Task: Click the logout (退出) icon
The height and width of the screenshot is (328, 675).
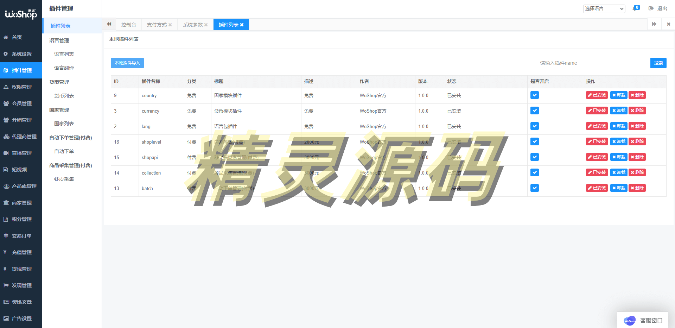Action: 651,8
